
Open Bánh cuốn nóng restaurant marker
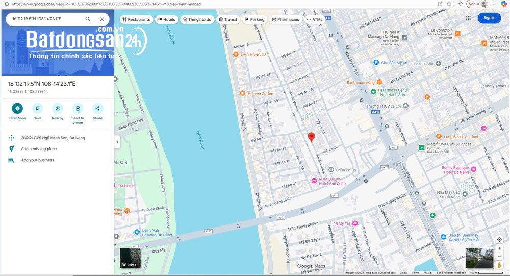(379, 82)
